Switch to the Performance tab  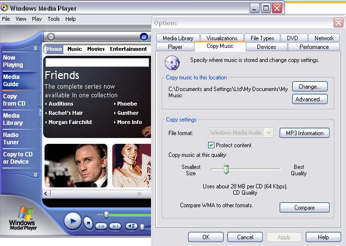point(314,47)
